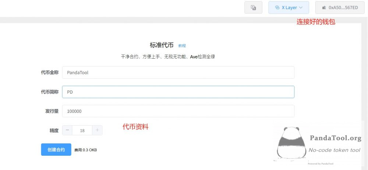The image size is (368, 170).
Task: Decrease precision with the minus stepper
Action: tap(67, 130)
